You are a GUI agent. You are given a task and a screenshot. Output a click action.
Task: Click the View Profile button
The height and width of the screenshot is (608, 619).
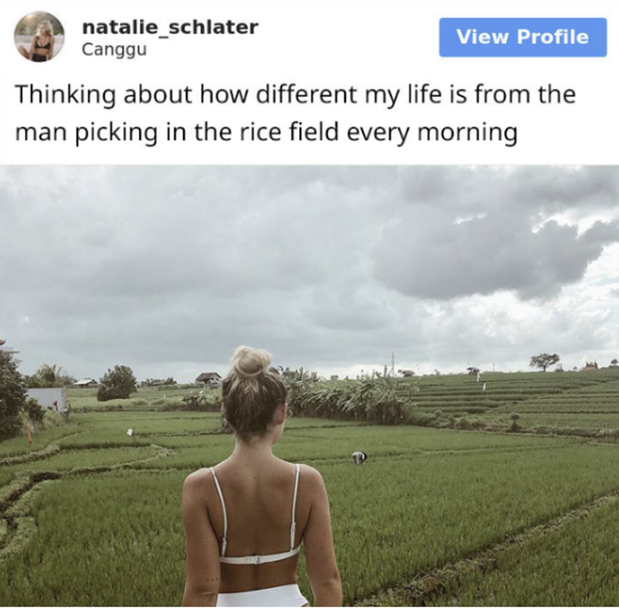tap(523, 37)
